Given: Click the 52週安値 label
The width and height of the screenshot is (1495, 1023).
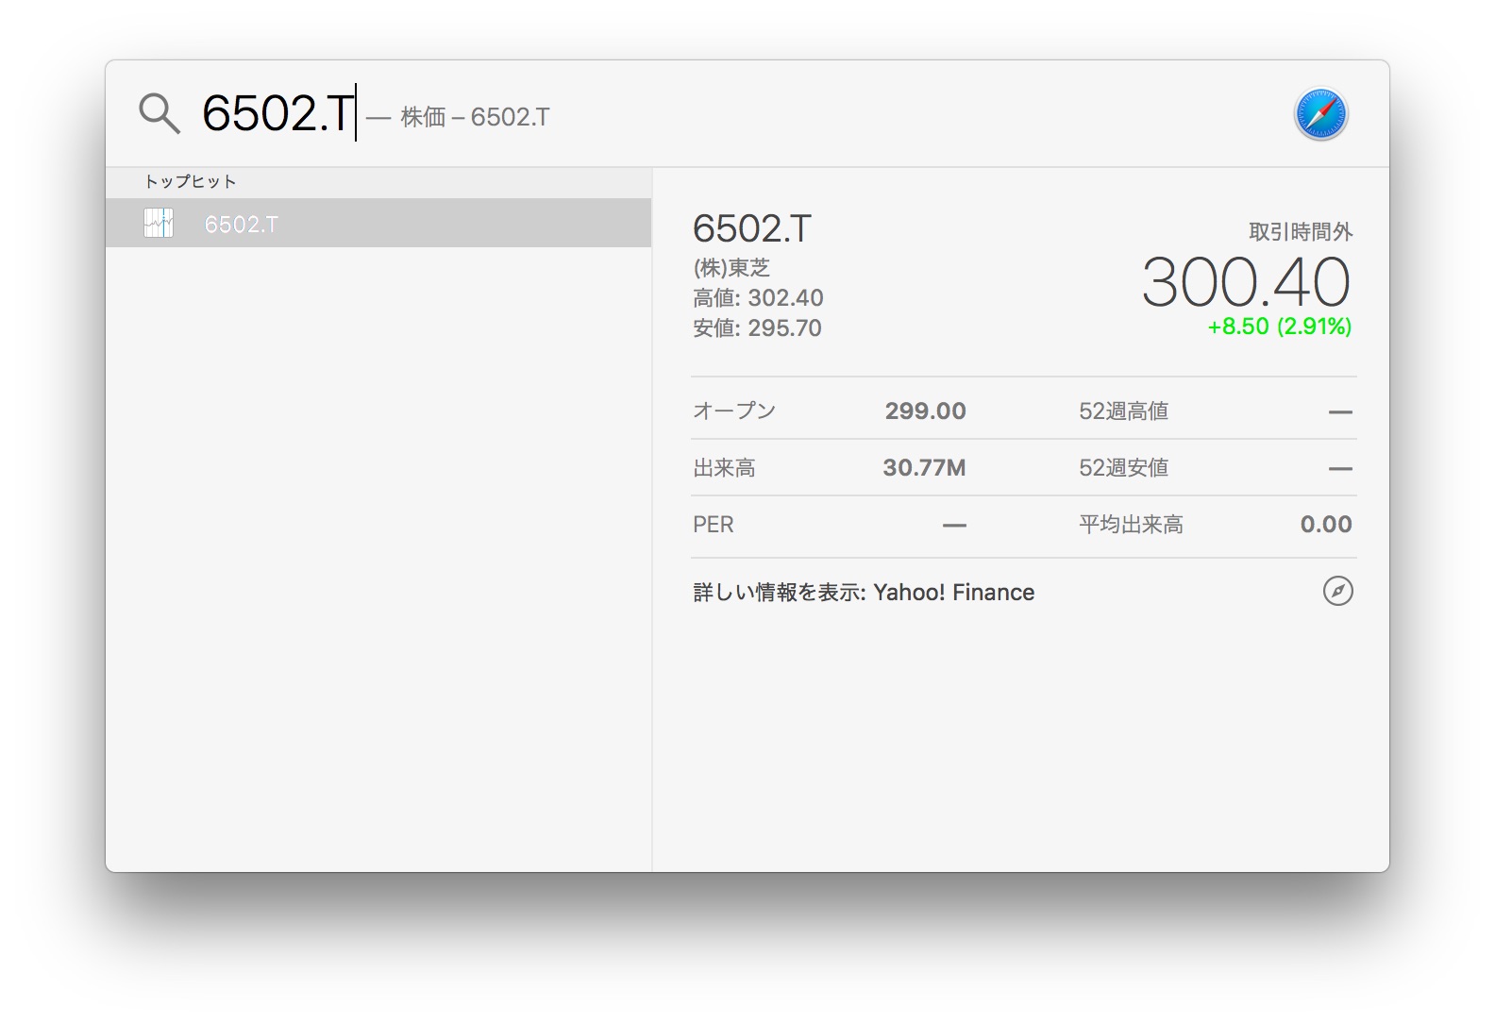Looking at the screenshot, I should pos(1123,467).
